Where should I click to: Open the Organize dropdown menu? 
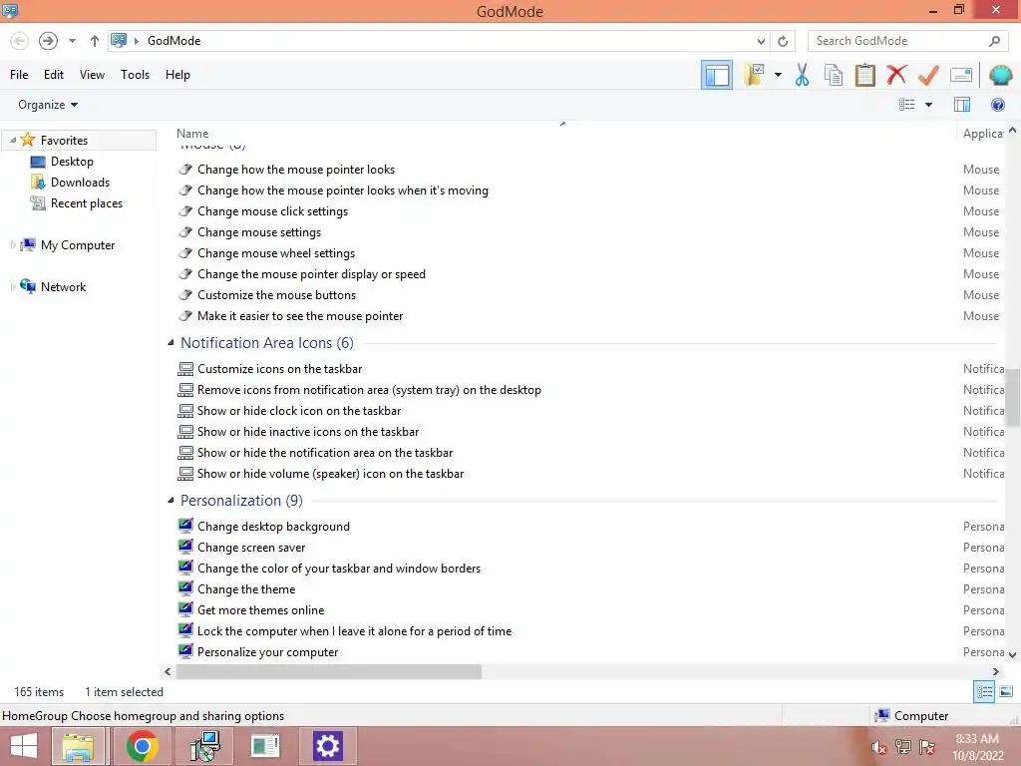48,105
